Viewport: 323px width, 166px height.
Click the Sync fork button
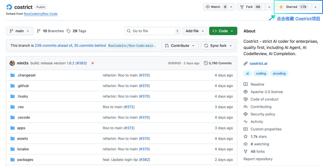(218, 46)
